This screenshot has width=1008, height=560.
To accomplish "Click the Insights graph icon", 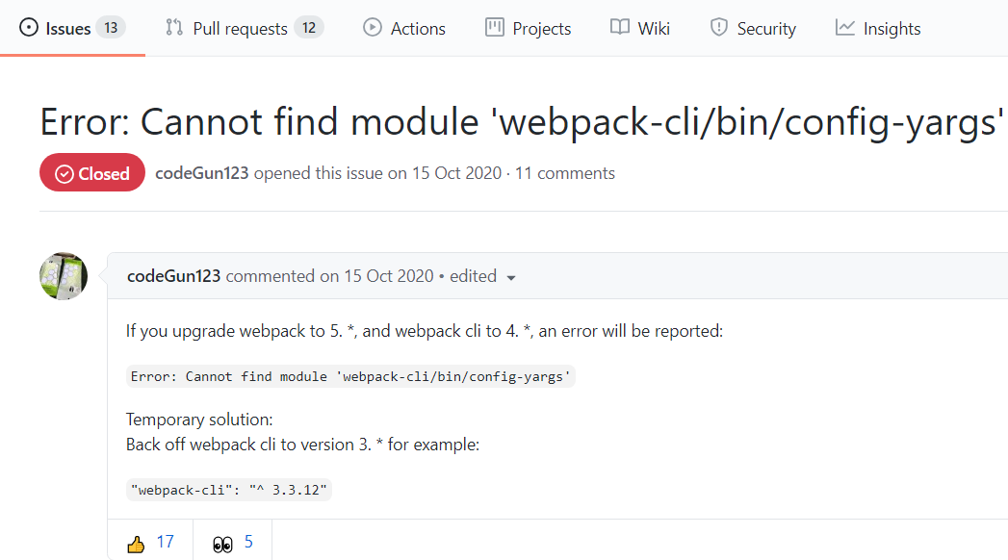I will coord(844,28).
